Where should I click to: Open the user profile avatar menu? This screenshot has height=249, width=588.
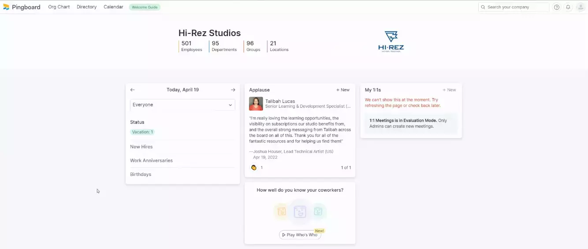point(581,7)
